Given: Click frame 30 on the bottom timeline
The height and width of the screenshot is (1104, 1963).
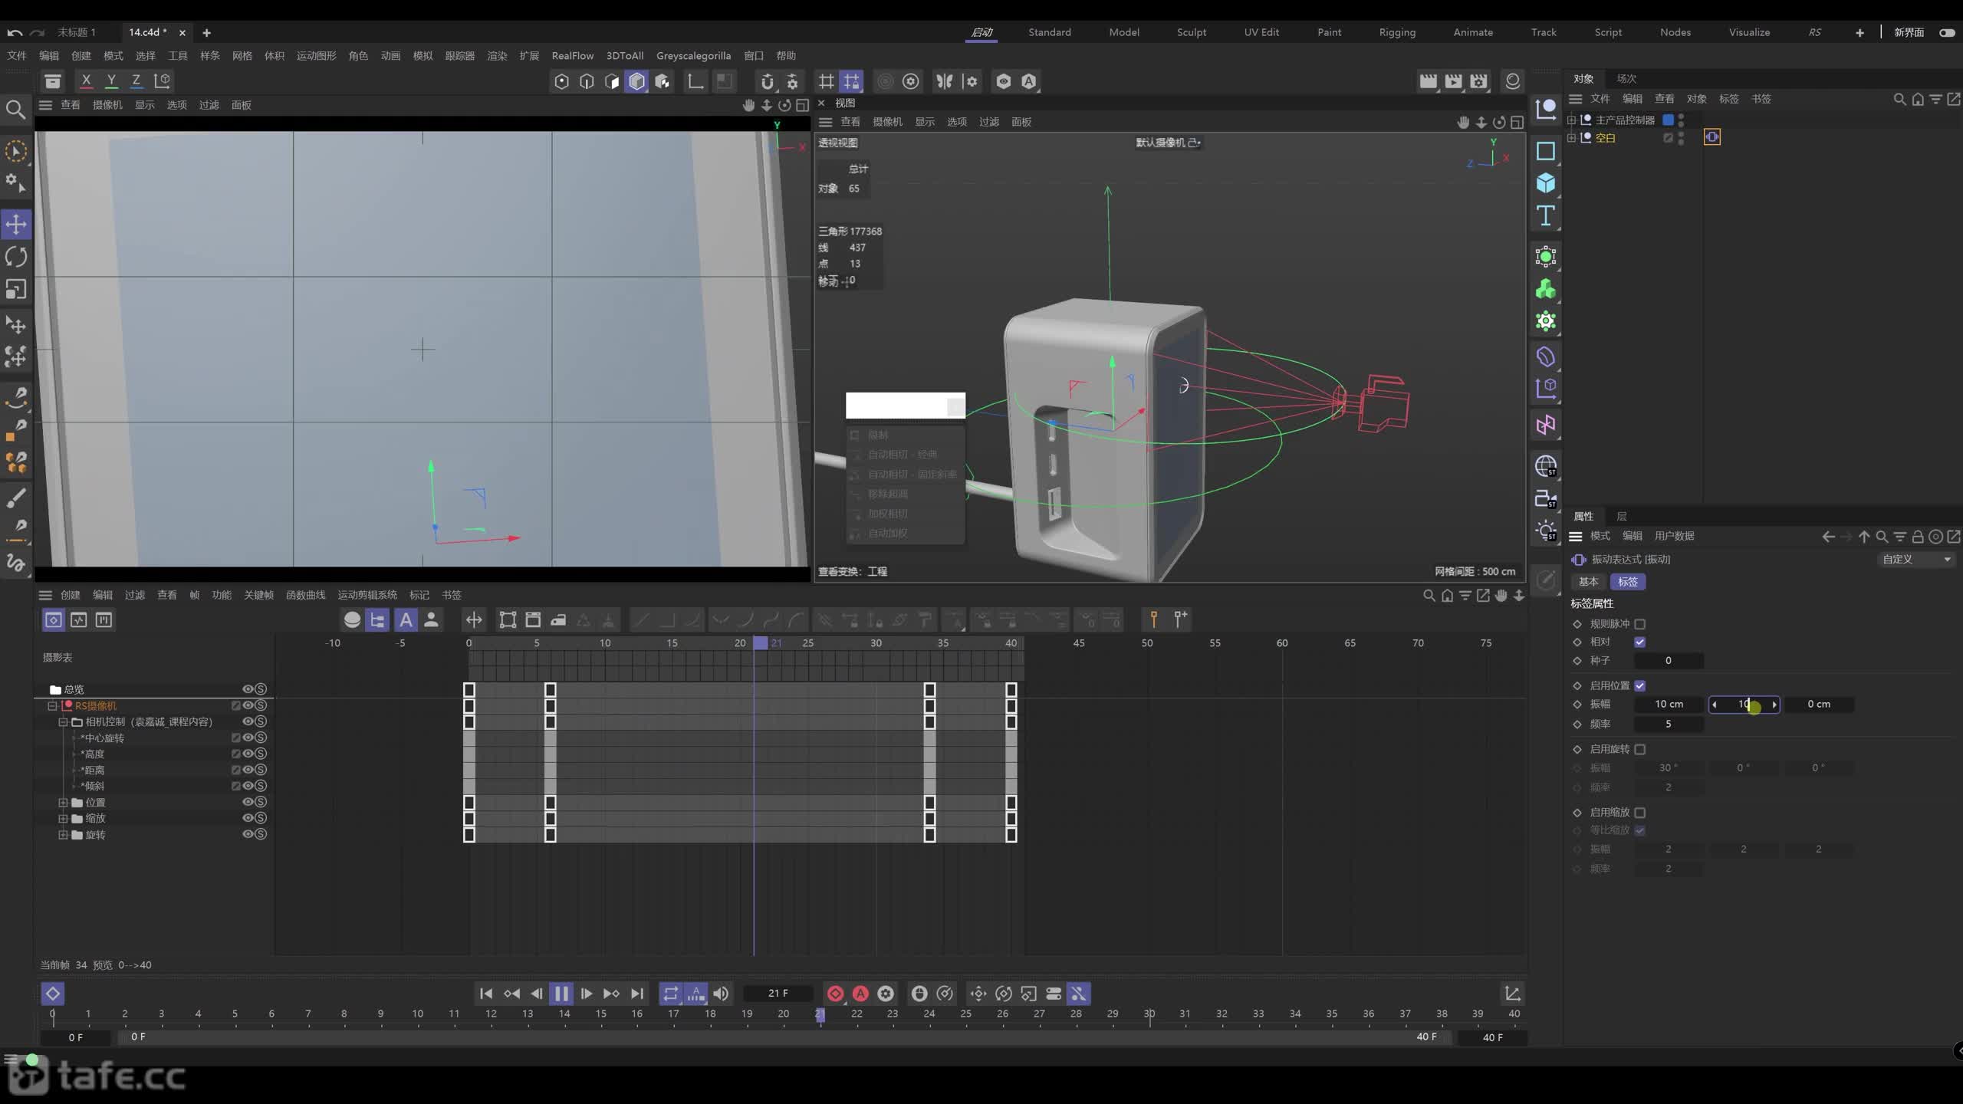Looking at the screenshot, I should coord(1149,1014).
